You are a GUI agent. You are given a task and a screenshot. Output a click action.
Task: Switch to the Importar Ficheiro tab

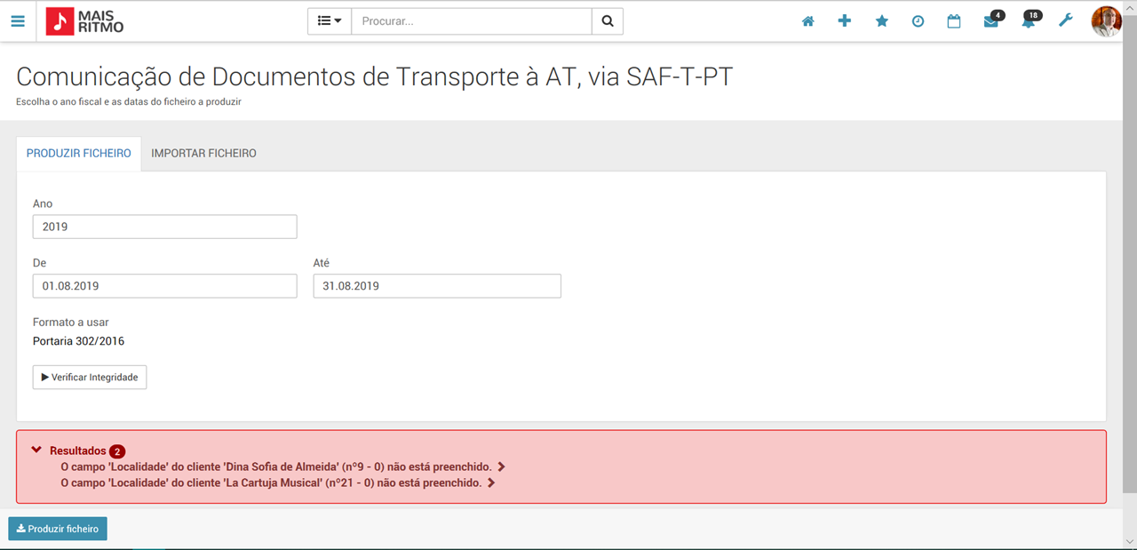coord(203,154)
